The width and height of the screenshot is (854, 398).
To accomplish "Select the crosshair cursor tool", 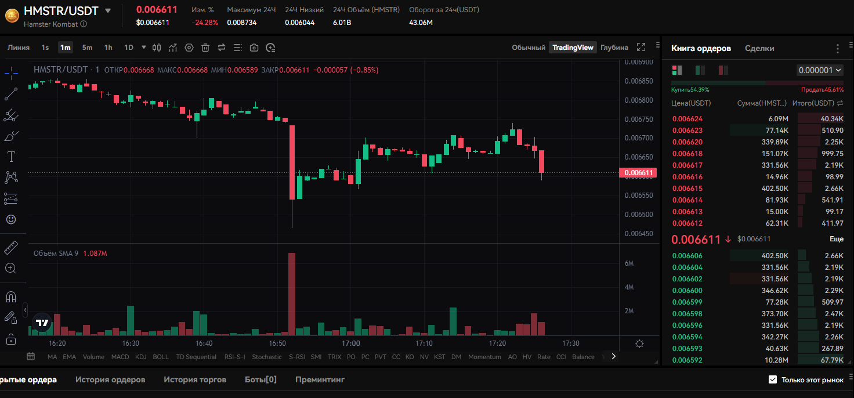I will [x=11, y=73].
